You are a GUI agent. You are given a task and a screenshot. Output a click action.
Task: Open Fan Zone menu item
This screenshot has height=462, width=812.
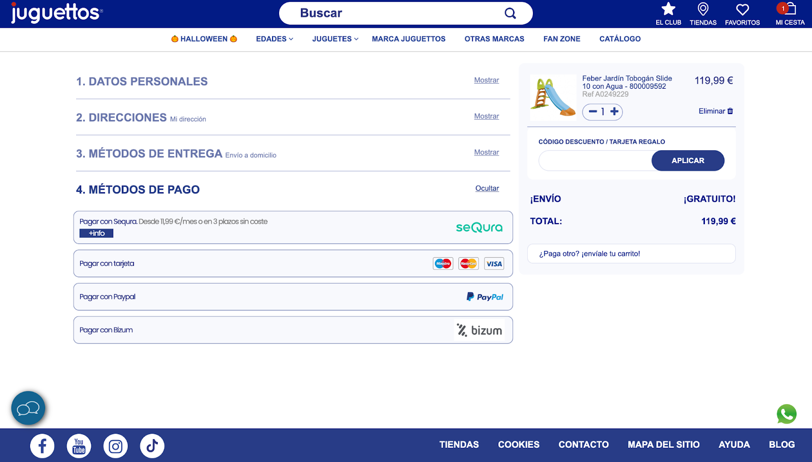pos(562,39)
